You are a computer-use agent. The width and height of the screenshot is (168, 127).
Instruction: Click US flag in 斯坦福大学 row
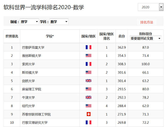[88, 72]
